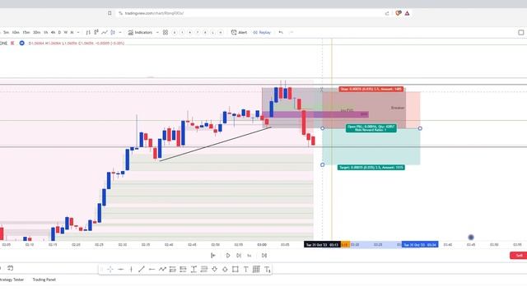Open the Indicators dialog
The height and width of the screenshot is (296, 527).
(x=140, y=33)
